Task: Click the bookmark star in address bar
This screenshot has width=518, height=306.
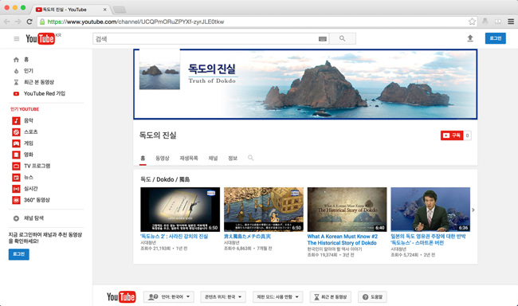Action: pos(472,22)
